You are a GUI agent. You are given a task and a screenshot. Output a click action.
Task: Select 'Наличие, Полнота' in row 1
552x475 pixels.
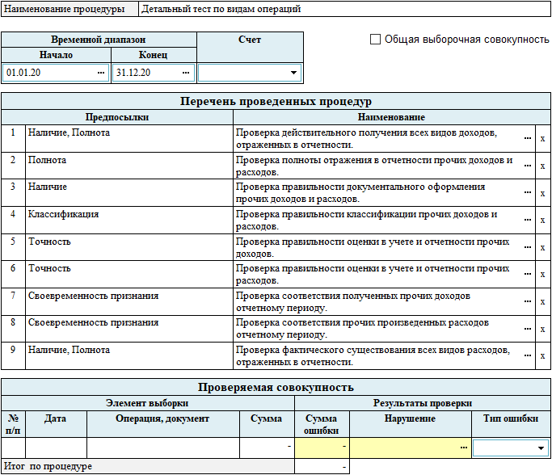point(69,132)
